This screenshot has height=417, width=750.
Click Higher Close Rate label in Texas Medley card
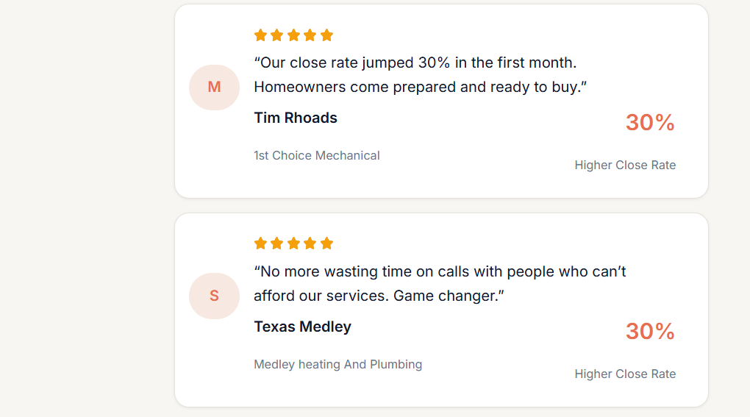coord(625,374)
